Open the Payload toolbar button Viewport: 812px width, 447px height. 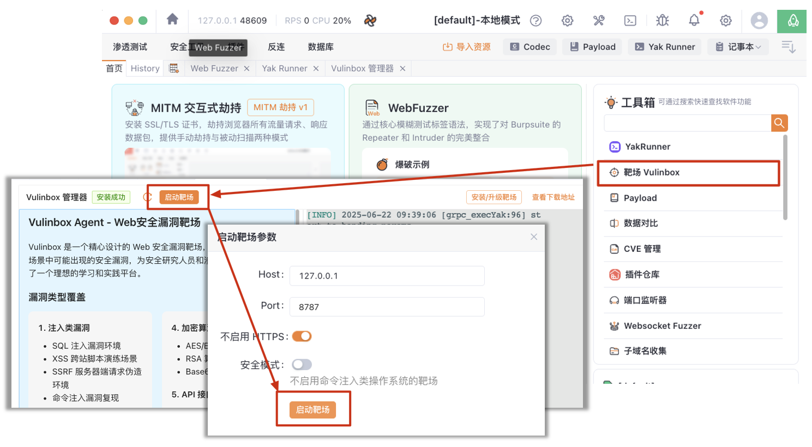[592, 47]
